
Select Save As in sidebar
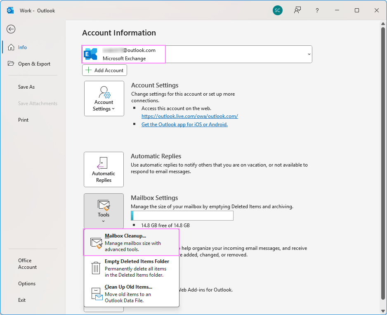click(26, 87)
